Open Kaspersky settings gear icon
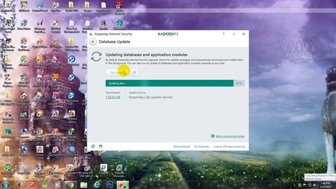This screenshot has height=189, width=336. (93, 146)
